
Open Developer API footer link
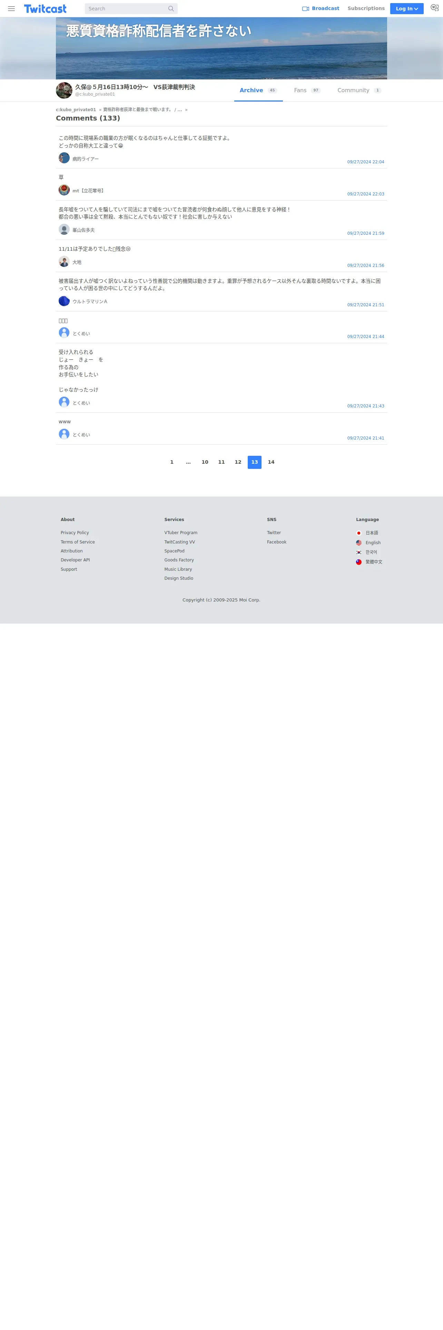[75, 560]
